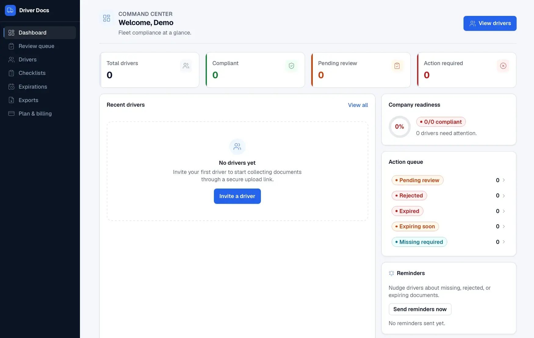The width and height of the screenshot is (534, 338).
Task: Click the 0/0 compliant badge
Action: (441, 122)
